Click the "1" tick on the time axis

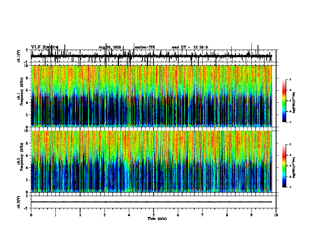55,215
